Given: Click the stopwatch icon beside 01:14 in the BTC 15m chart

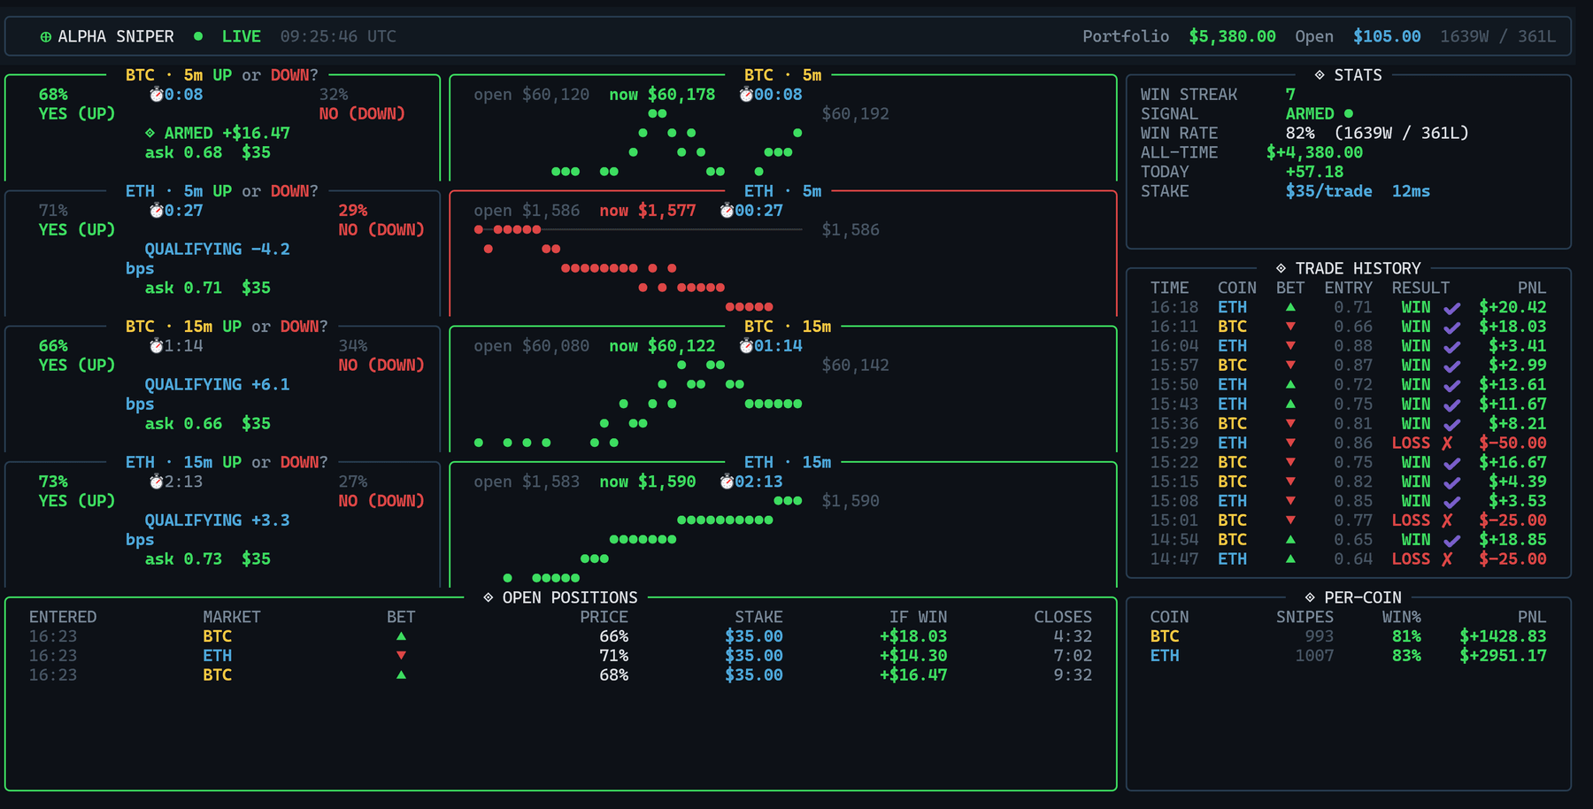Looking at the screenshot, I should (746, 346).
